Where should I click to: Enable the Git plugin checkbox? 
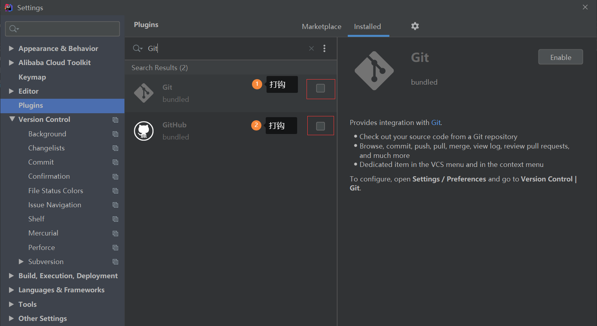tap(321, 89)
